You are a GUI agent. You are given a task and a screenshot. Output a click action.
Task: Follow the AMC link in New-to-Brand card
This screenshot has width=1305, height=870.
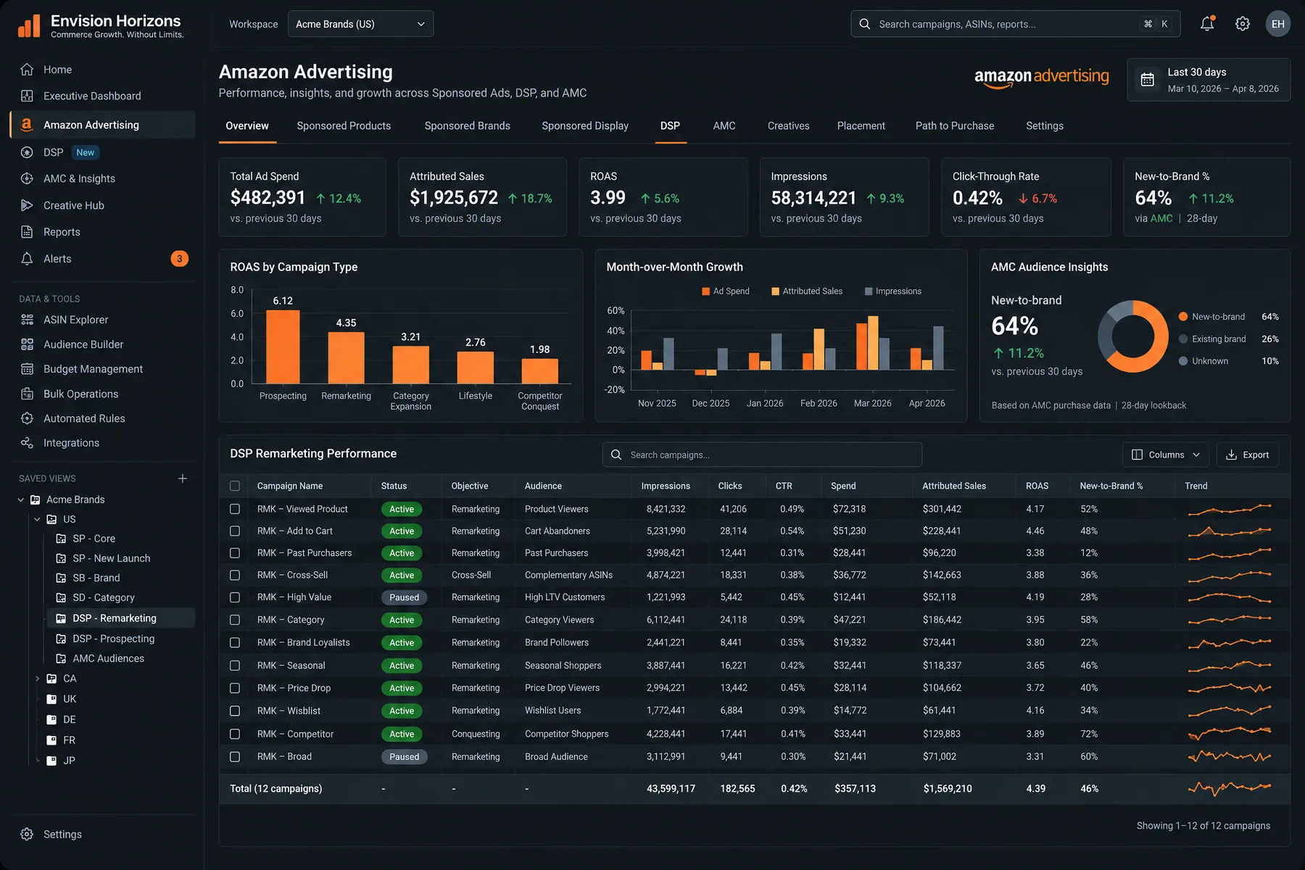coord(1161,218)
